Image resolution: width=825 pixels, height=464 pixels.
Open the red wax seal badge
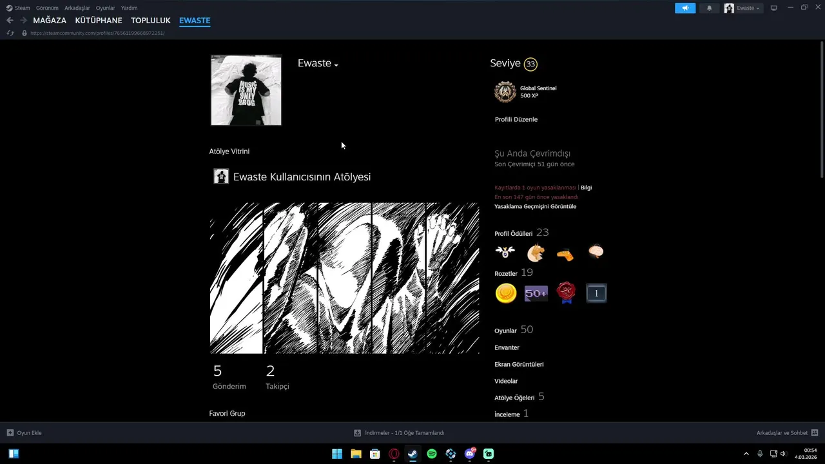click(566, 293)
